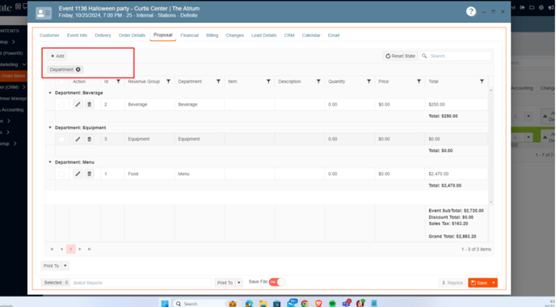Edit the Equipment row with pencil icon
556x307 pixels.
(78, 139)
